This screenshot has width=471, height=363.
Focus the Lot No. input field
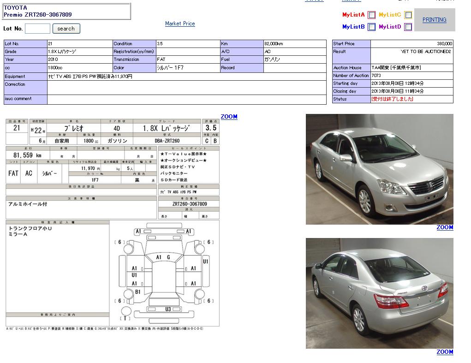(37, 29)
